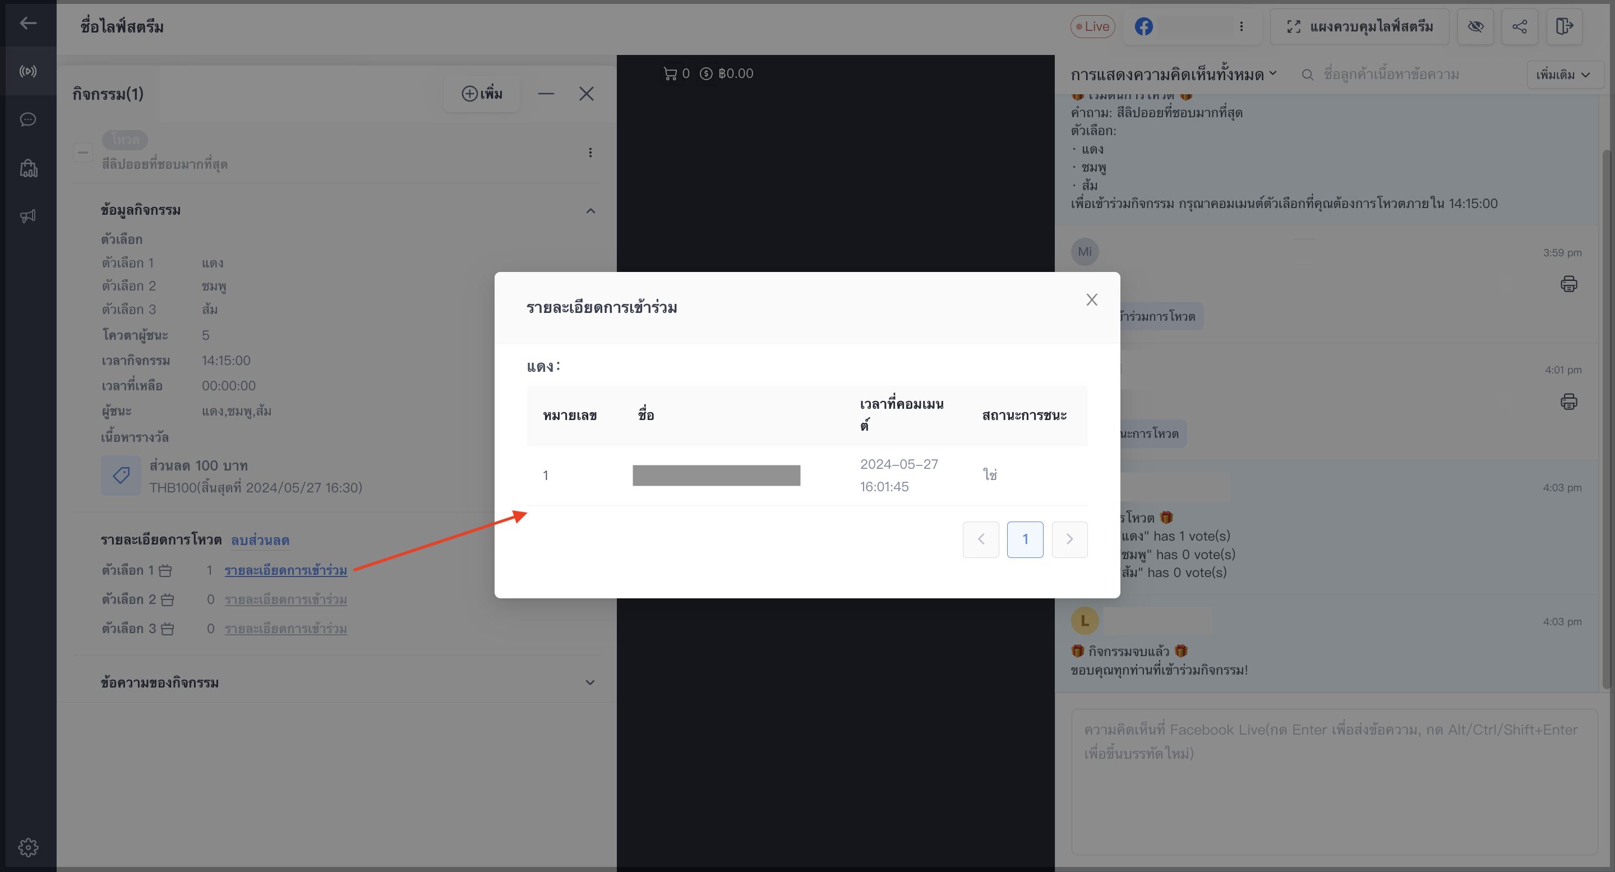Open the three-dot menu beside Facebook account
Image resolution: width=1615 pixels, height=872 pixels.
(x=1241, y=26)
